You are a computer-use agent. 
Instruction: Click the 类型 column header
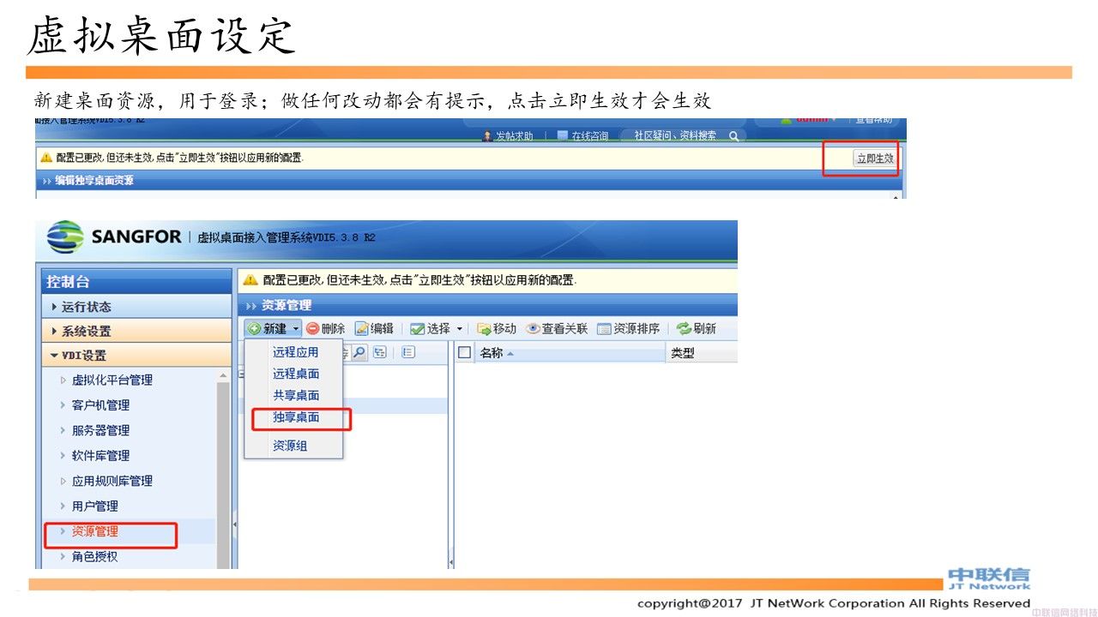tap(702, 353)
